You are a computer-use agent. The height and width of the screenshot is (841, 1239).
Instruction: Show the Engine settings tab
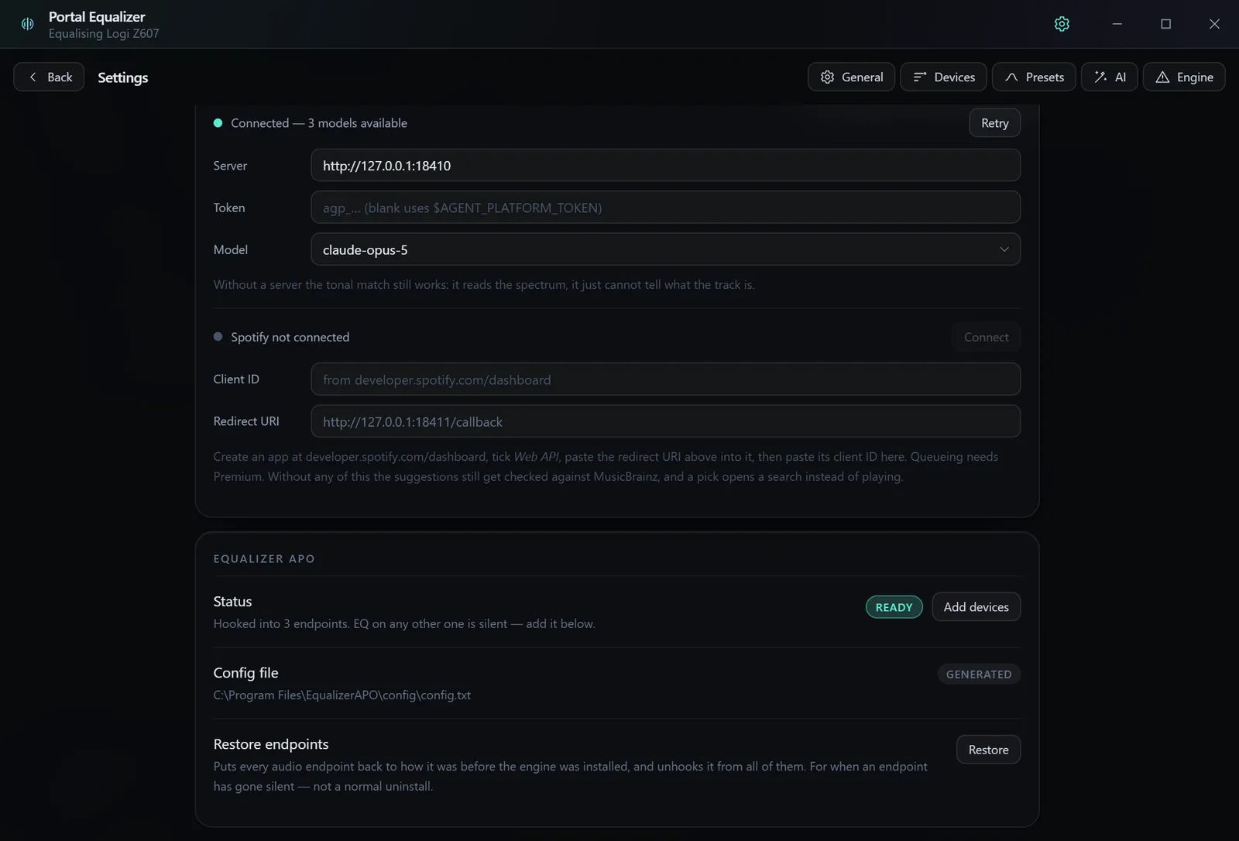point(1184,77)
